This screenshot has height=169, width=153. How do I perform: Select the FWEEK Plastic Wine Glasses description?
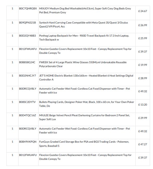83,64
